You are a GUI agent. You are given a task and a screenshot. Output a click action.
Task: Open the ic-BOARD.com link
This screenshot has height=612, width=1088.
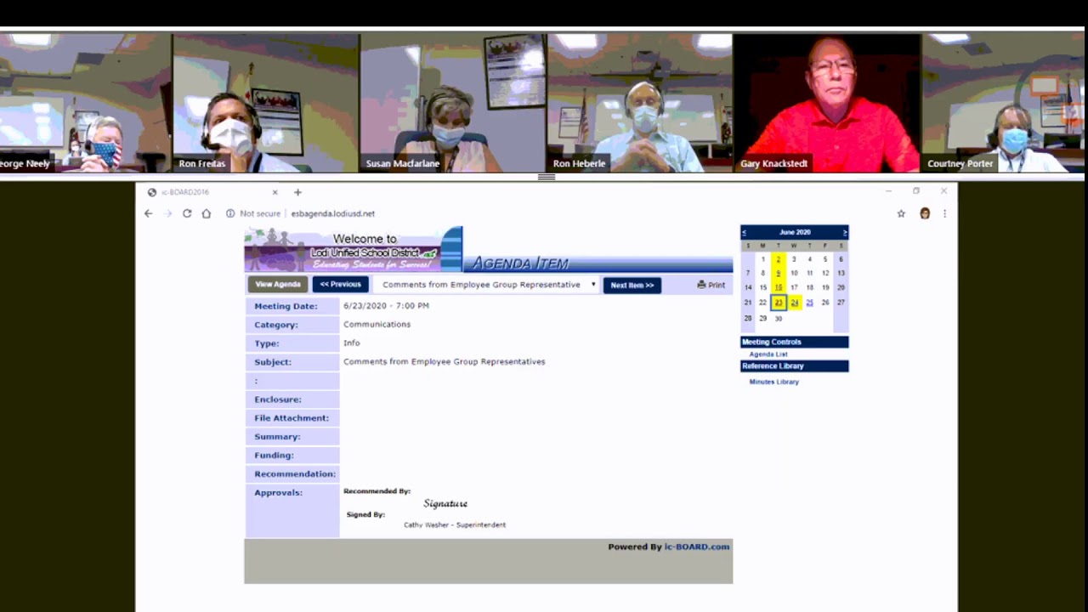pyautogui.click(x=697, y=547)
